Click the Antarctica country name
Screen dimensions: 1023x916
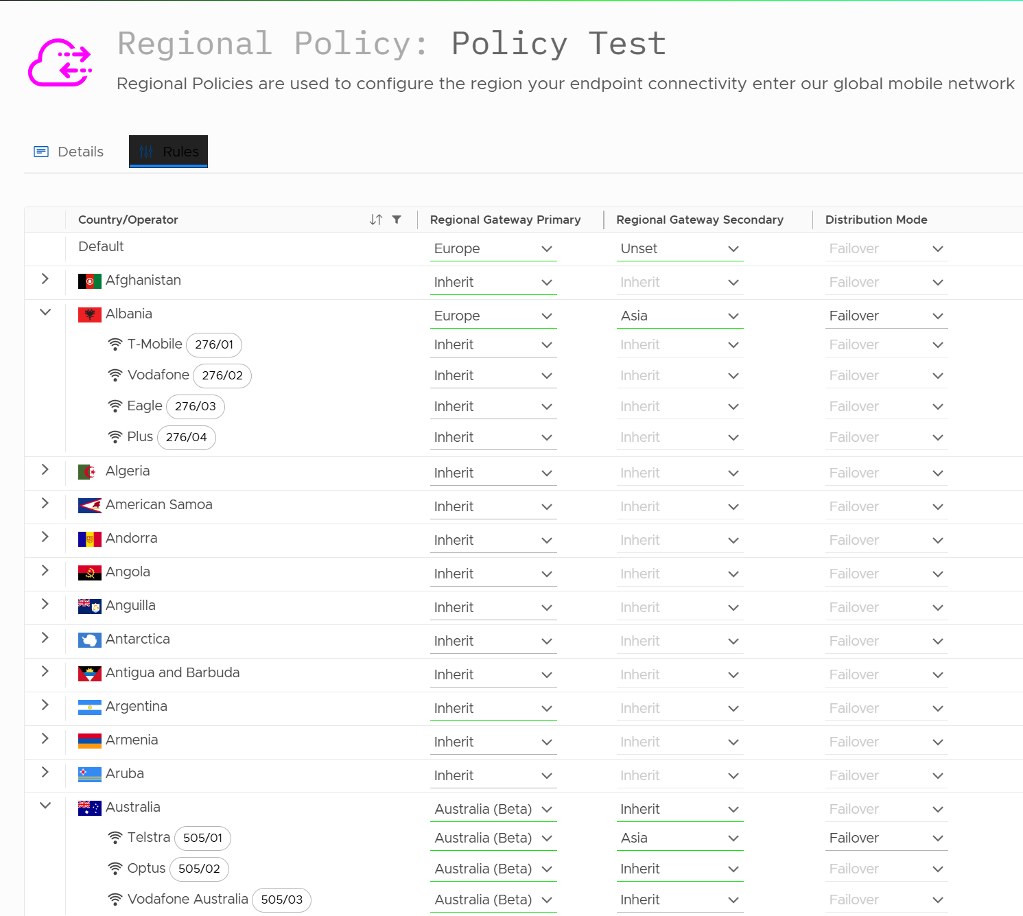pos(138,639)
